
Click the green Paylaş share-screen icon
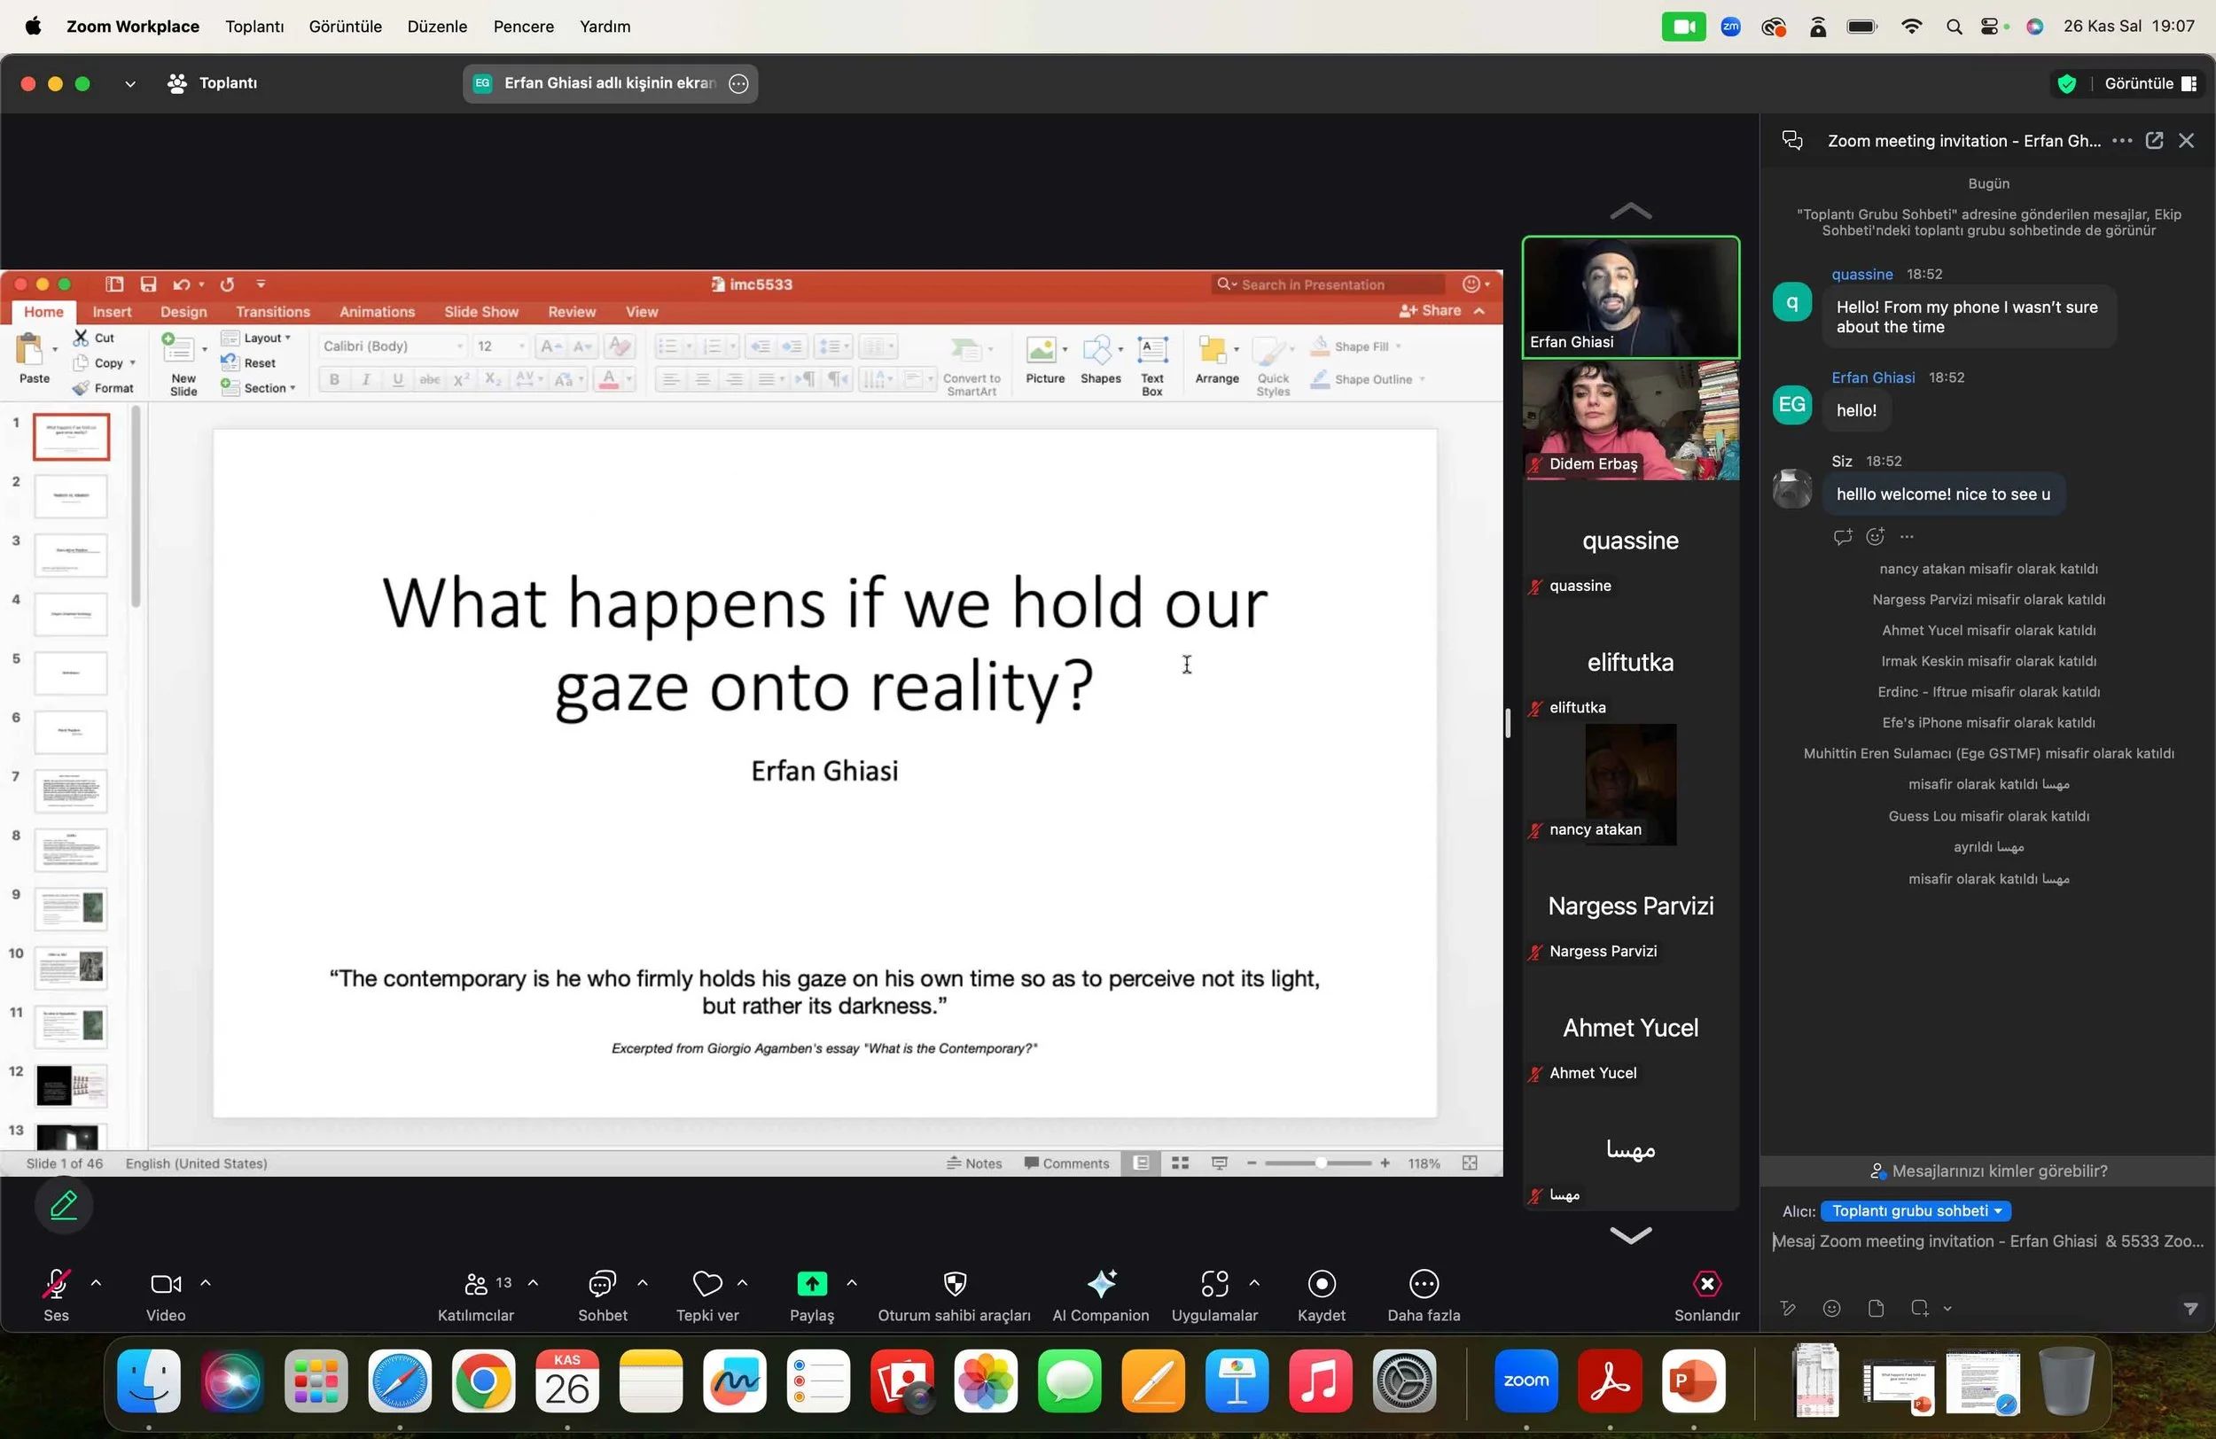pos(811,1284)
